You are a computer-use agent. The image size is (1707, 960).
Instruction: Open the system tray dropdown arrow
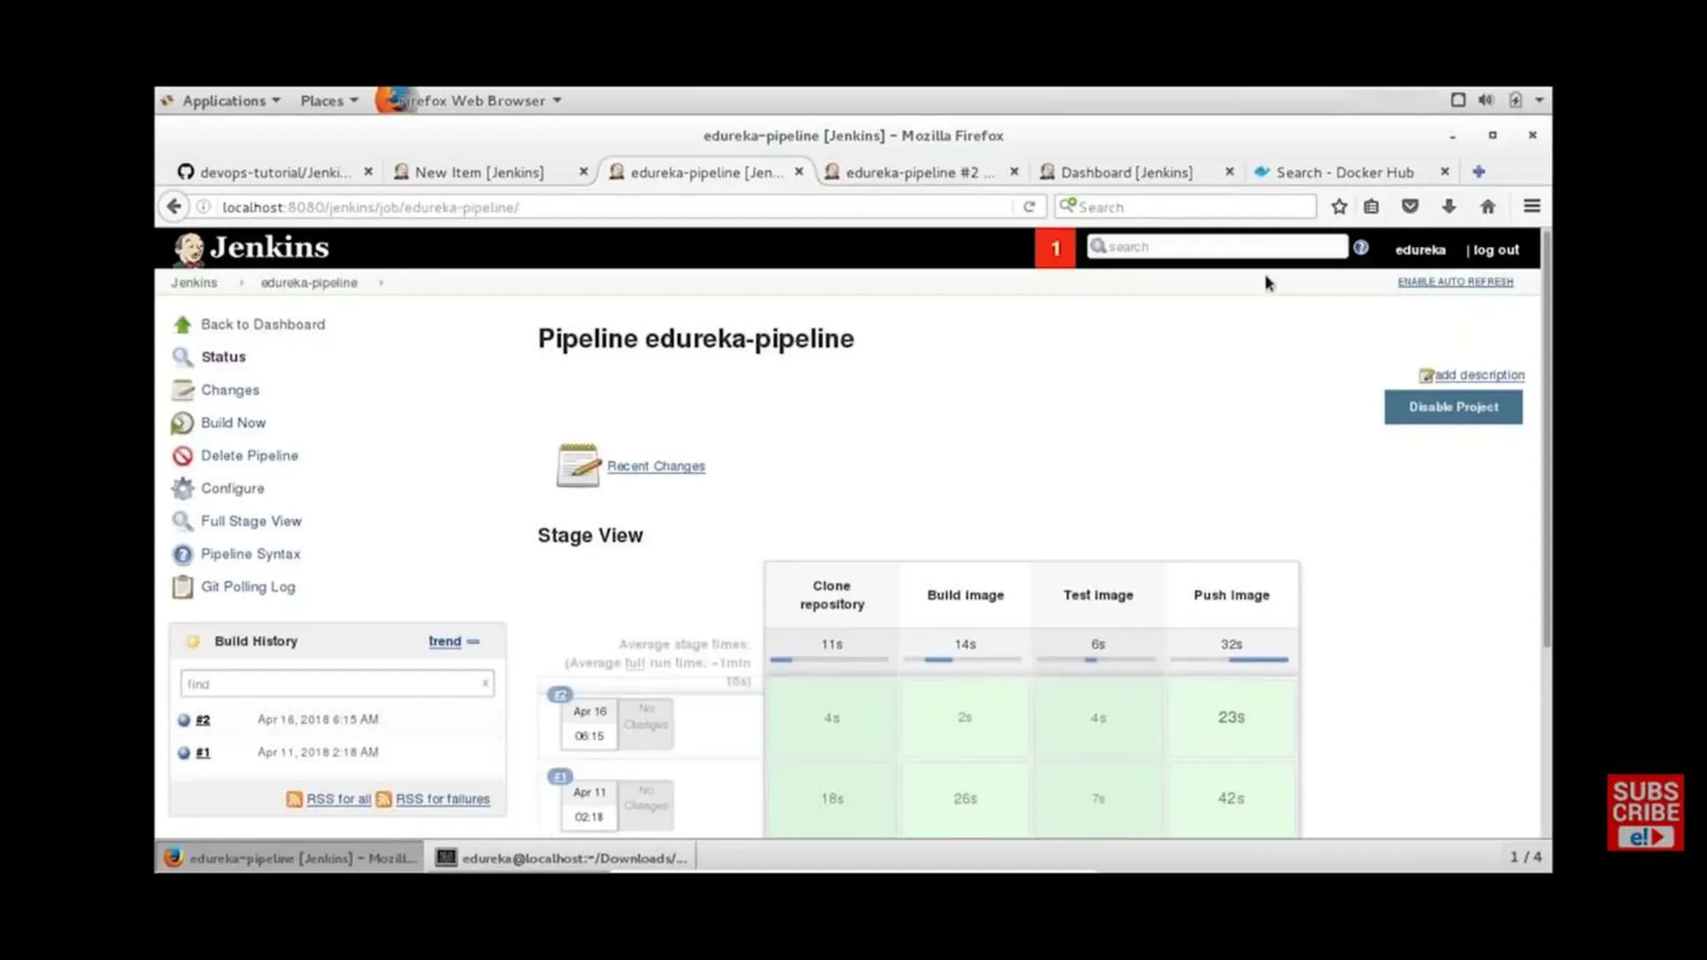(1539, 100)
